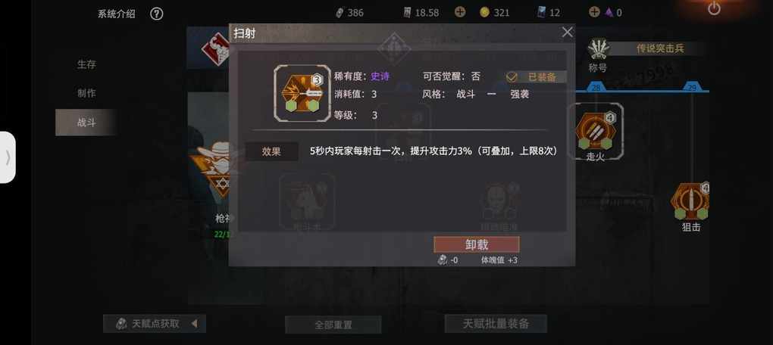Expand the side panel handle arrow
This screenshot has height=345, width=773.
8,157
